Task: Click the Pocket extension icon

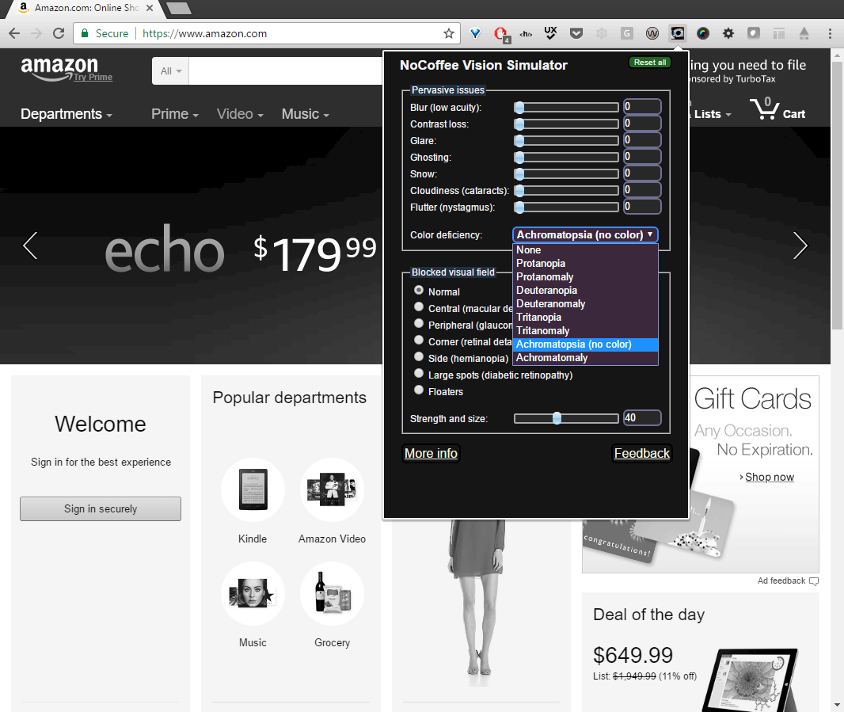Action: click(x=576, y=34)
